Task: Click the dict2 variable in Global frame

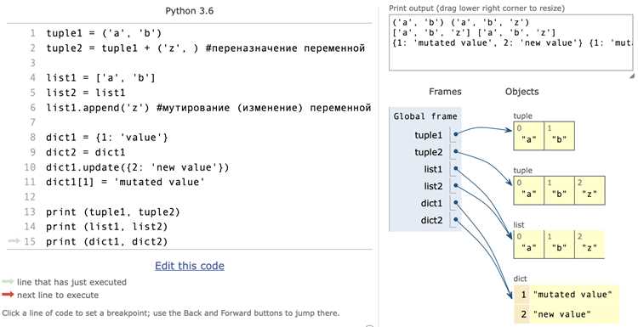Action: pos(431,220)
